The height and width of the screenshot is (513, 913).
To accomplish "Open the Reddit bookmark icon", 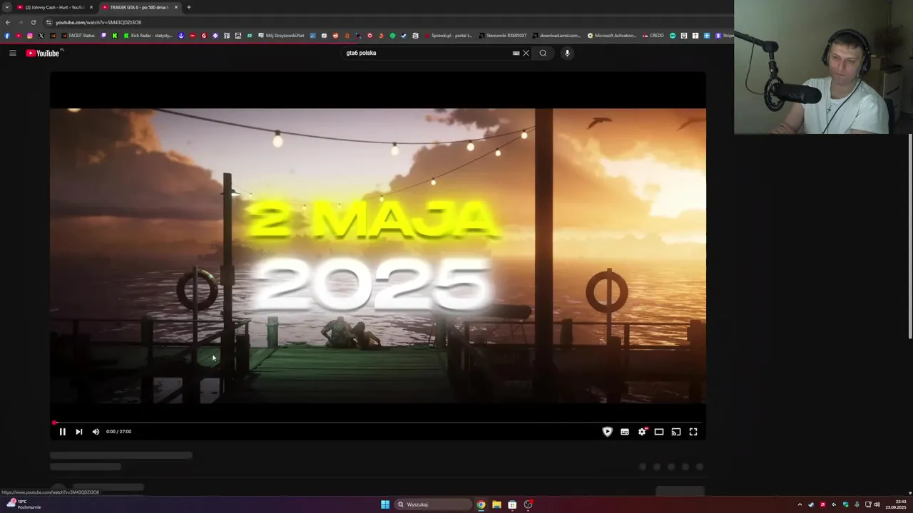I will 335,36.
